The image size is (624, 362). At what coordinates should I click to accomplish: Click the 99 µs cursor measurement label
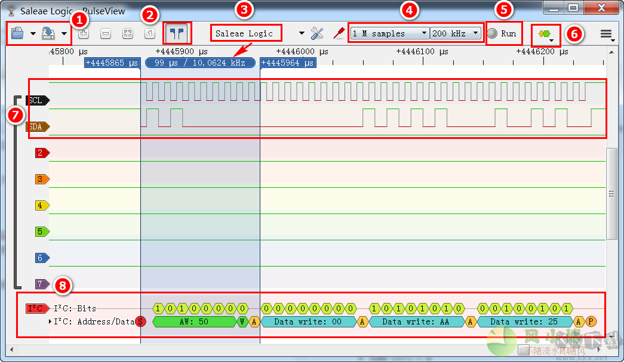tap(200, 63)
